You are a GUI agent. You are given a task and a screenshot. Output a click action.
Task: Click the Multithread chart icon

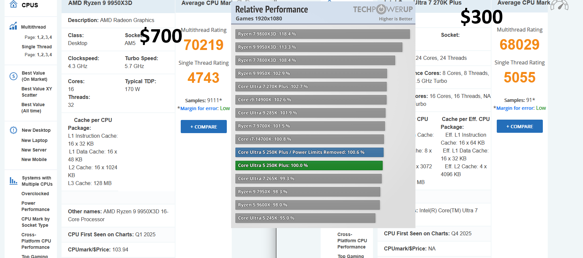[x=13, y=26]
